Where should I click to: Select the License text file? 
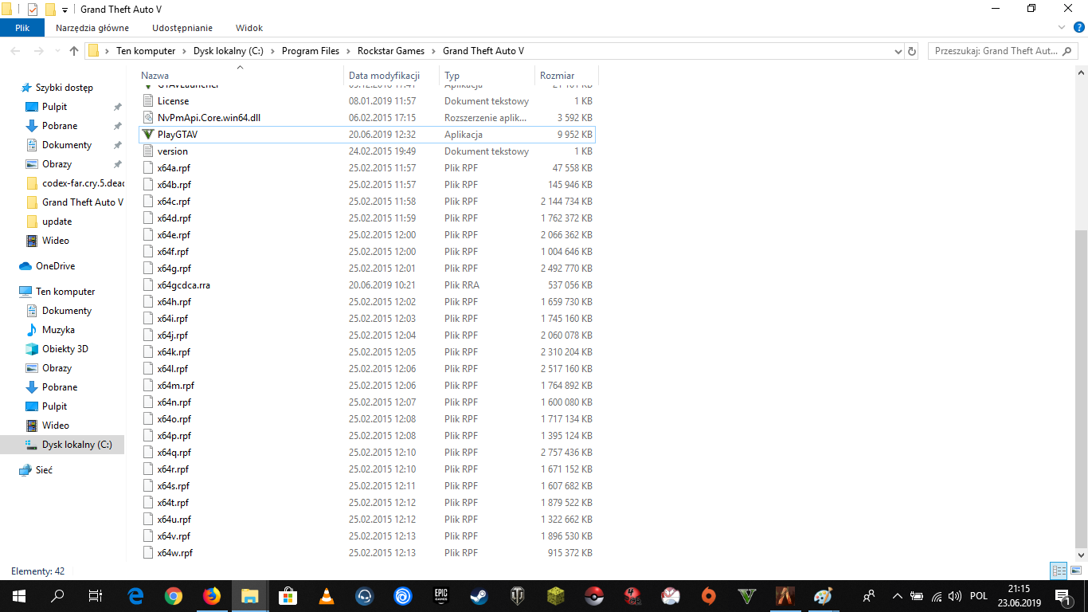point(366,101)
